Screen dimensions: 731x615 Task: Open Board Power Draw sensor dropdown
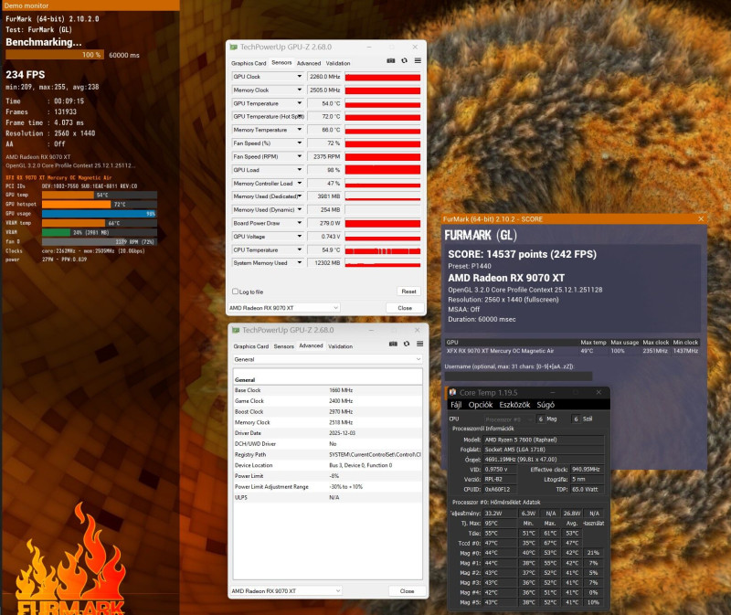pos(300,223)
